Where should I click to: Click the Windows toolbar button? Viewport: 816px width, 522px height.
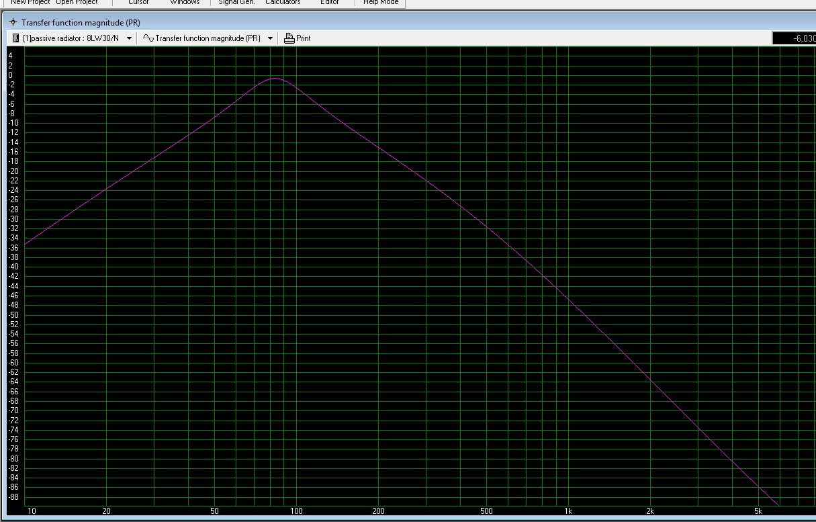point(185,2)
